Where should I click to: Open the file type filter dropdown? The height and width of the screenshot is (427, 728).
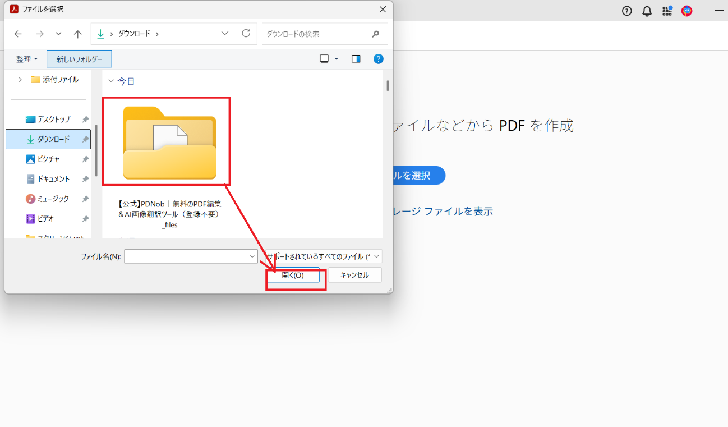324,256
